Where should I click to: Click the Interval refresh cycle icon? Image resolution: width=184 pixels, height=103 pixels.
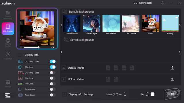click(114, 94)
